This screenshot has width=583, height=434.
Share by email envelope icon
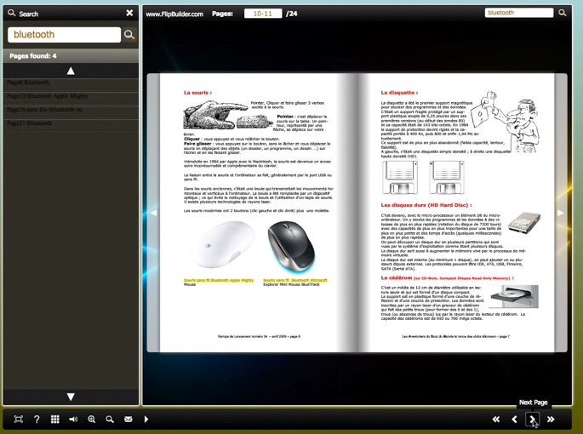(x=129, y=420)
